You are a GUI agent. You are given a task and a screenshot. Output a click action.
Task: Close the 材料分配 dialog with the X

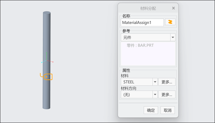pos(174,8)
